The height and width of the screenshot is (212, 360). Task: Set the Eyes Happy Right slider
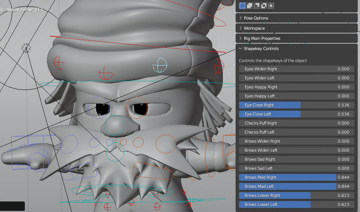[297, 87]
